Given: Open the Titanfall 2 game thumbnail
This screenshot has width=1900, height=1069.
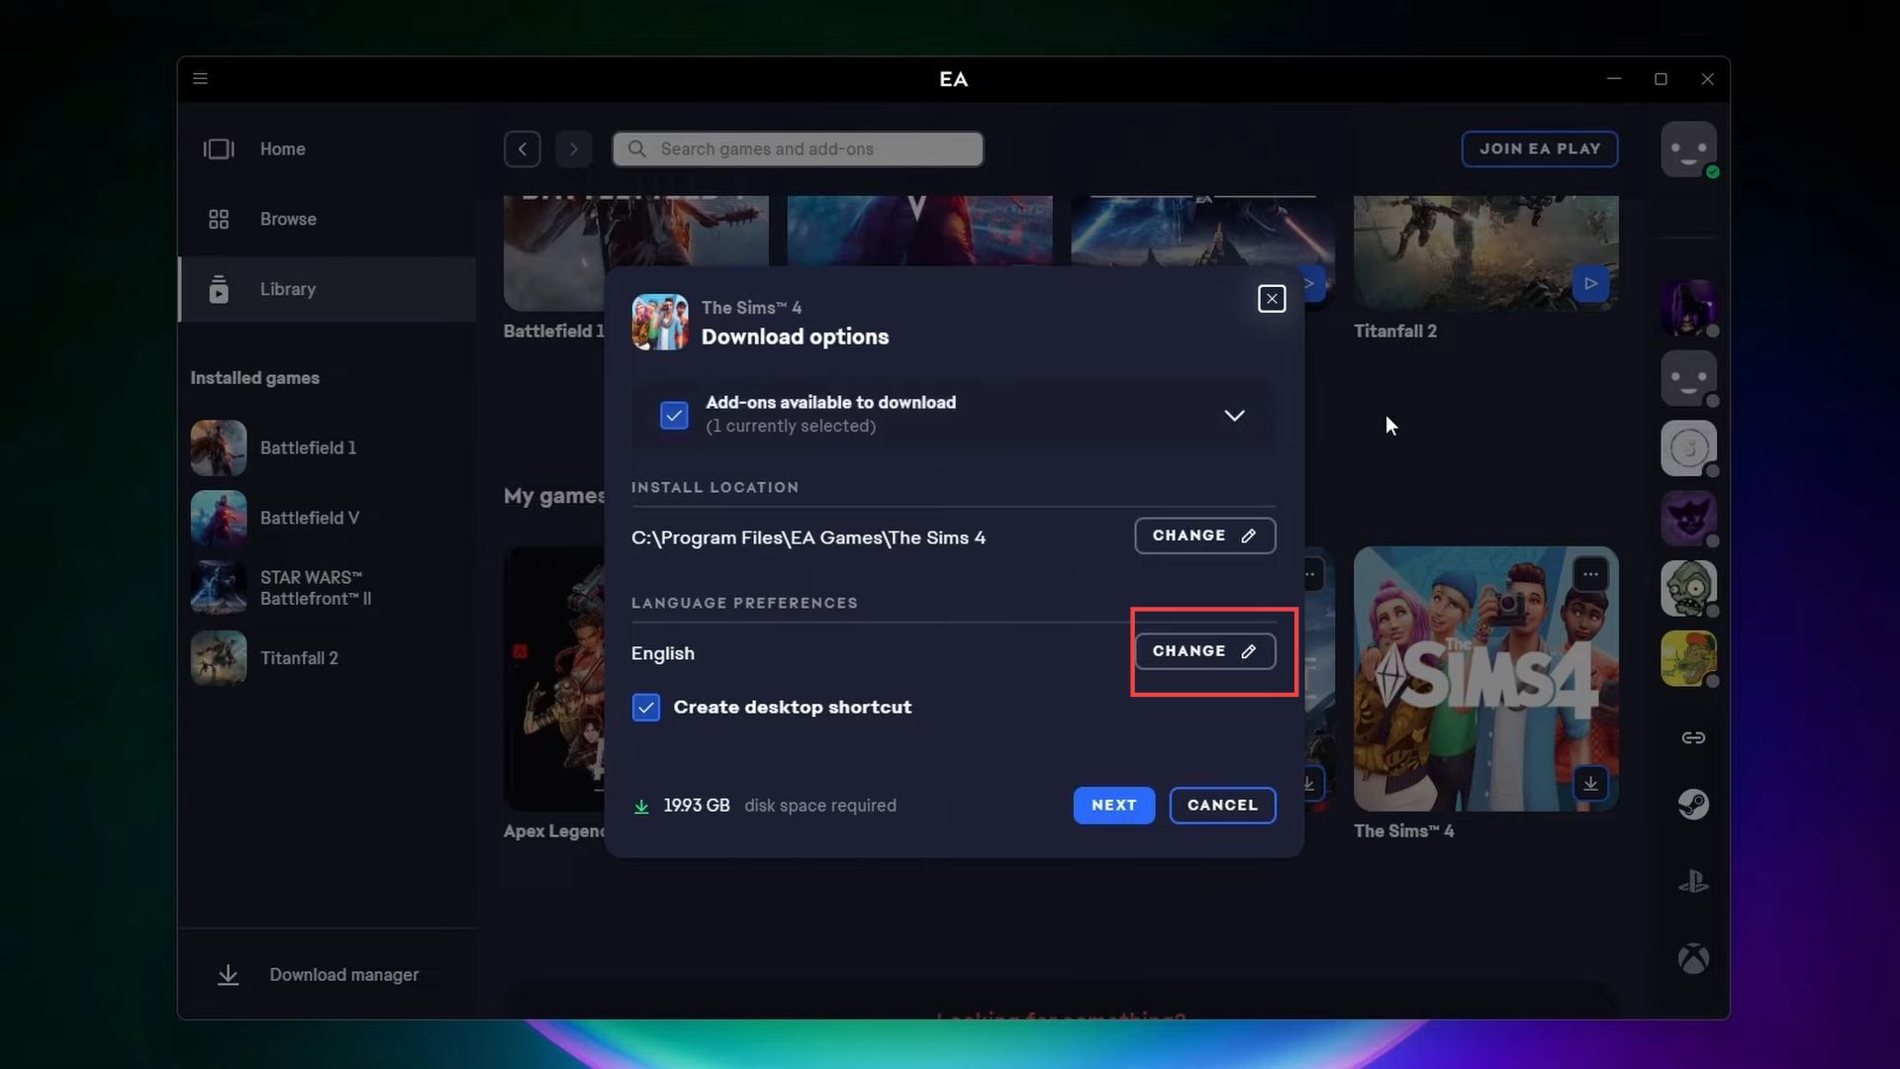Looking at the screenshot, I should (1485, 252).
